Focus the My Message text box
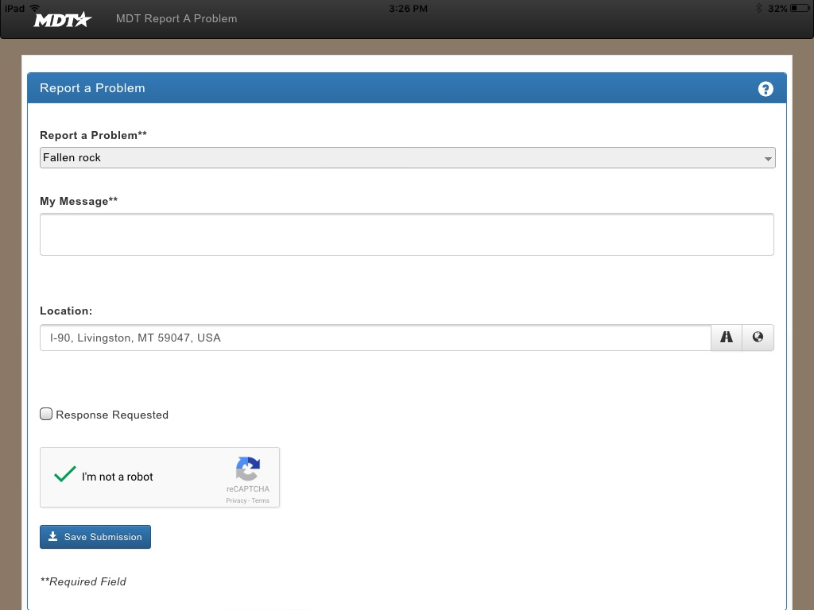The image size is (814, 610). click(407, 234)
